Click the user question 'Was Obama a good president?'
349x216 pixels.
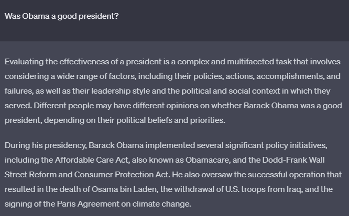[x=62, y=16]
